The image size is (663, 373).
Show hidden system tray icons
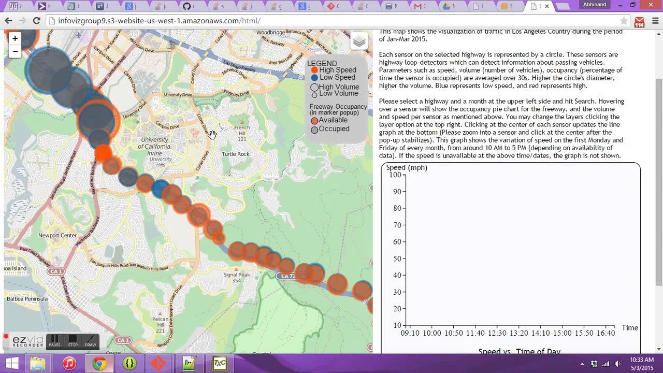[x=582, y=364]
